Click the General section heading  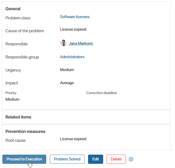point(13,9)
